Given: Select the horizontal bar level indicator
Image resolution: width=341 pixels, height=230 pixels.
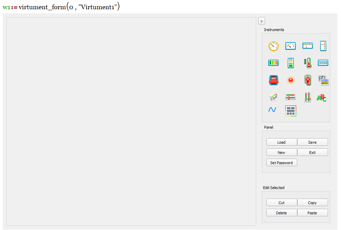Looking at the screenshot, I should pos(273,63).
